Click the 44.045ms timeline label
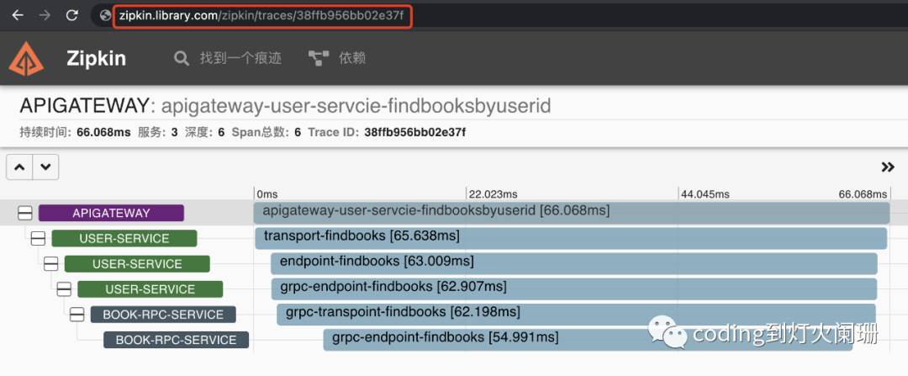908x376 pixels. pos(705,194)
